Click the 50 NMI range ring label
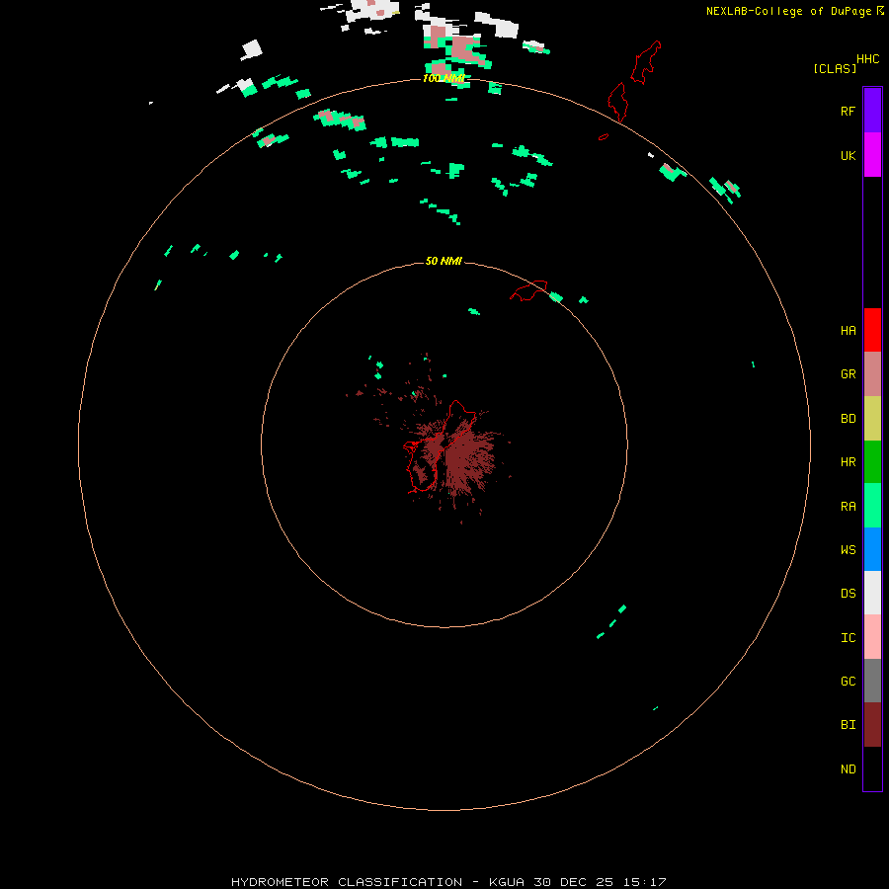This screenshot has width=889, height=889. coord(444,261)
